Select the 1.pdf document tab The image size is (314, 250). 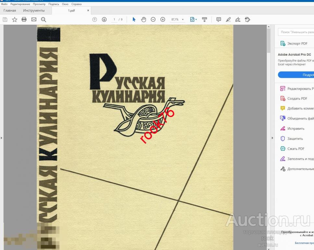[x=71, y=10]
